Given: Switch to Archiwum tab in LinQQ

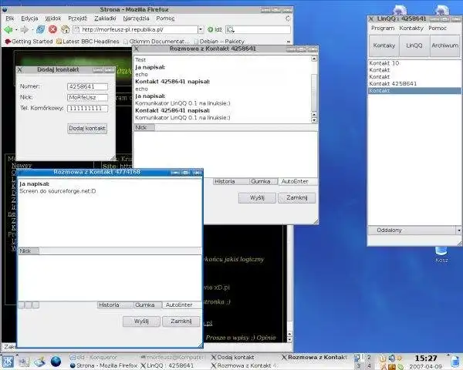Looking at the screenshot, I should click(445, 45).
